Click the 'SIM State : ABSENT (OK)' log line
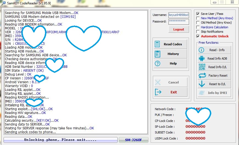Image resolution: width=239 pixels, height=145 pixels. coord(24,71)
